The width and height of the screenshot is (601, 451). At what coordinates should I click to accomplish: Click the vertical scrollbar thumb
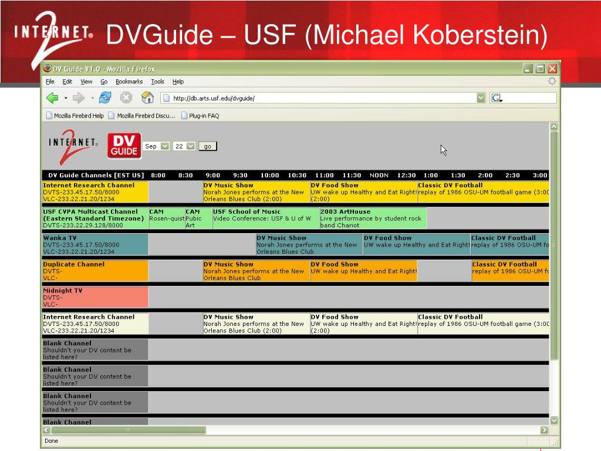point(554,245)
